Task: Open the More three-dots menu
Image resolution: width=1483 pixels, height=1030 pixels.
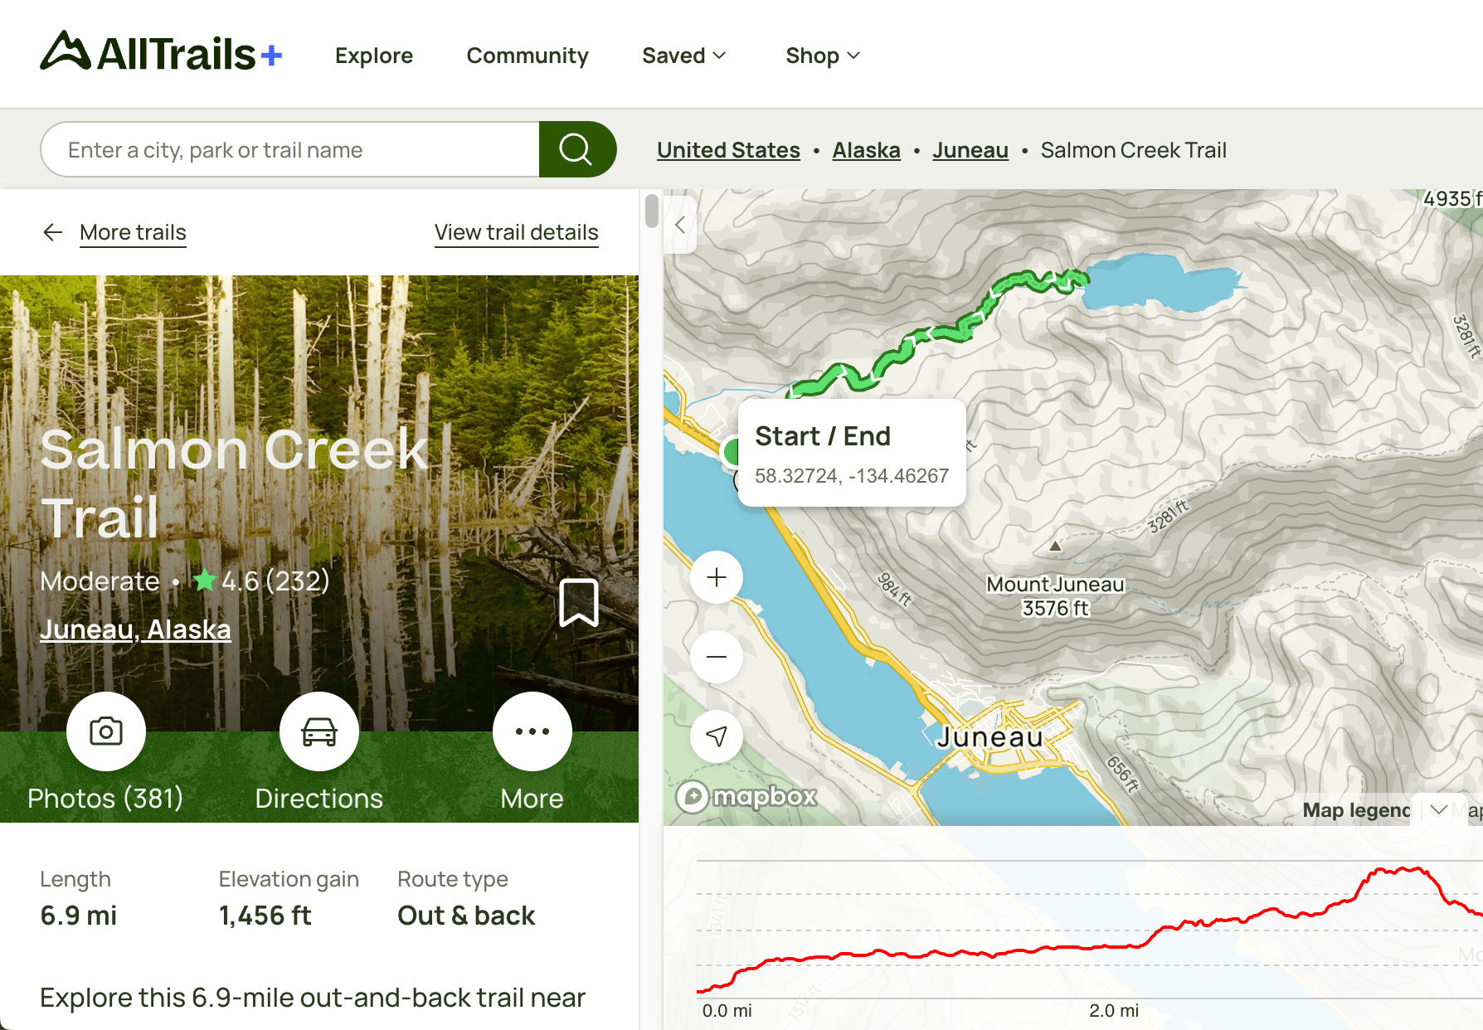Action: pos(532,731)
